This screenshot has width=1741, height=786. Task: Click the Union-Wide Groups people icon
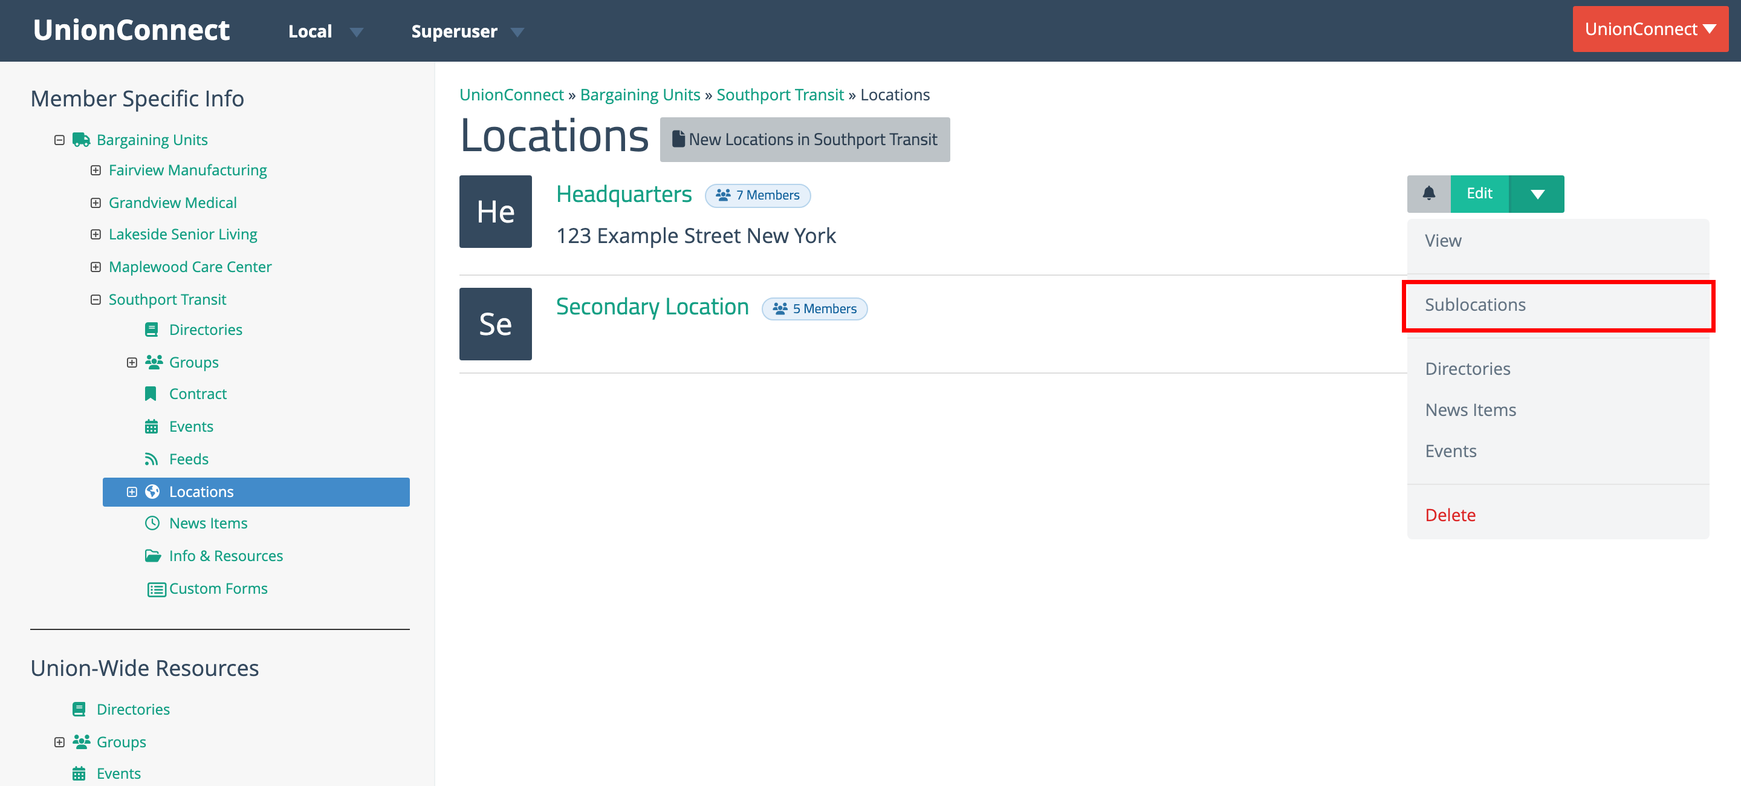(x=81, y=741)
